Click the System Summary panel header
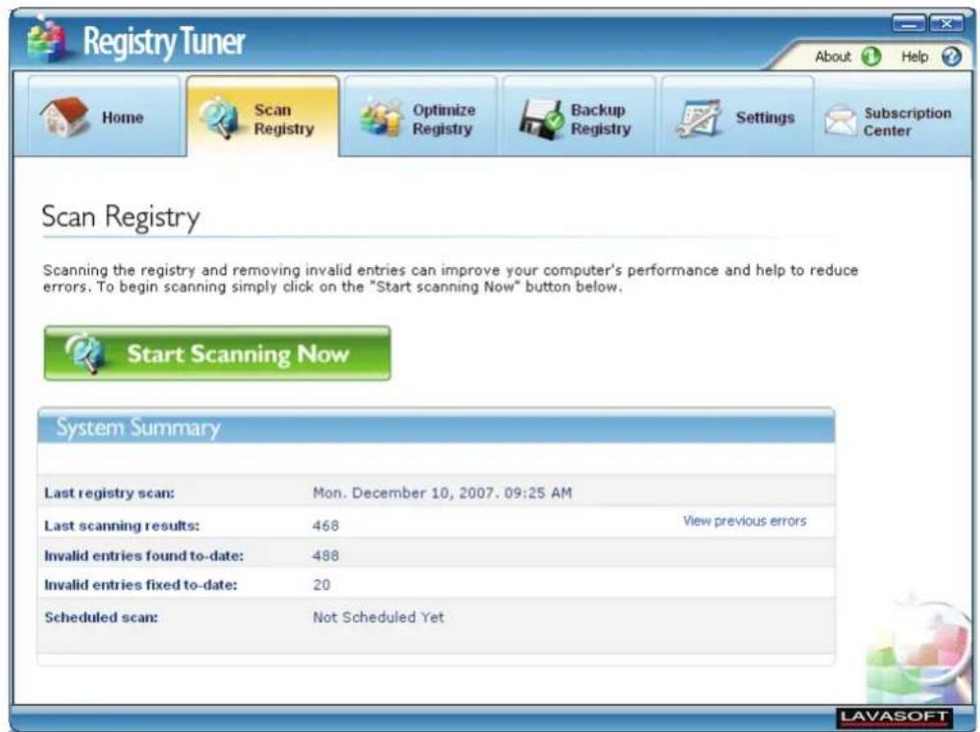980x732 pixels. 437,427
